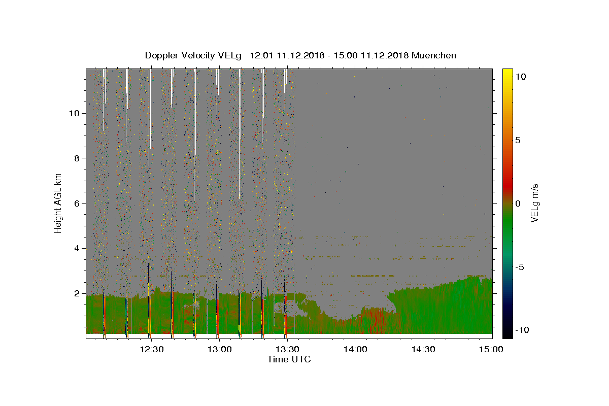
Task: Click the colorbar value -10 label
Action: tap(522, 330)
